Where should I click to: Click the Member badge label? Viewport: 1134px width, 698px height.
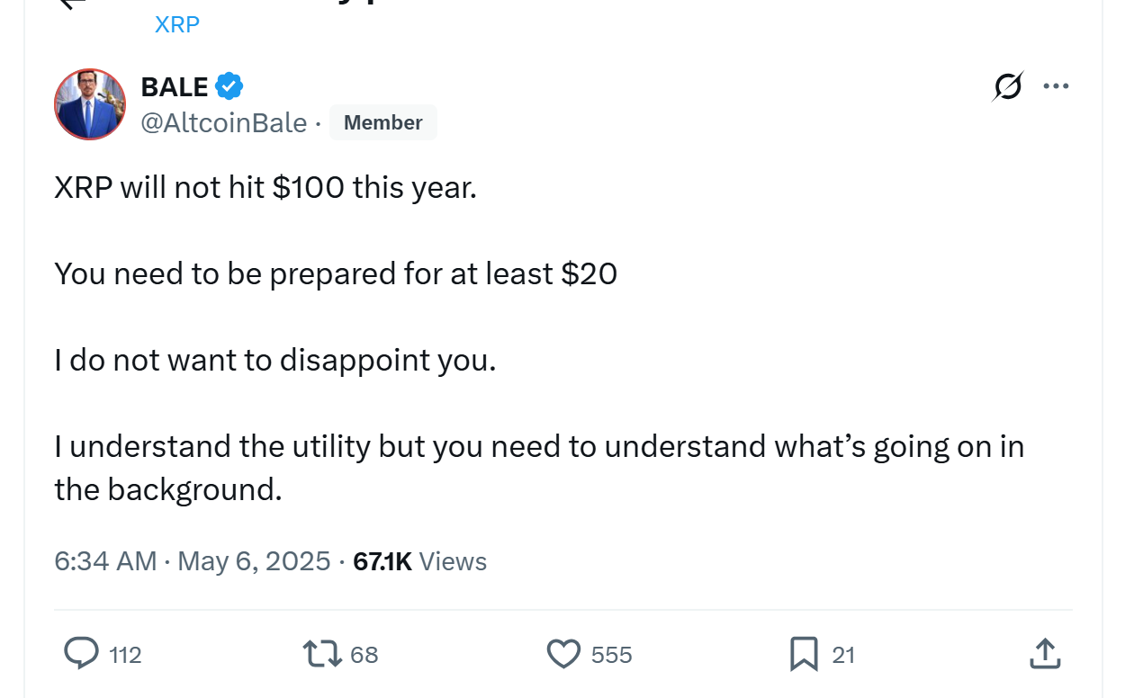(382, 122)
